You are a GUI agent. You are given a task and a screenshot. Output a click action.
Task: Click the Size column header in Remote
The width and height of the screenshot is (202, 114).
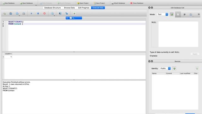(196, 73)
